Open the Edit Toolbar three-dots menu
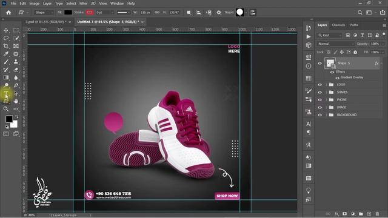Image resolution: width=388 pixels, height=218 pixels. 16,109
